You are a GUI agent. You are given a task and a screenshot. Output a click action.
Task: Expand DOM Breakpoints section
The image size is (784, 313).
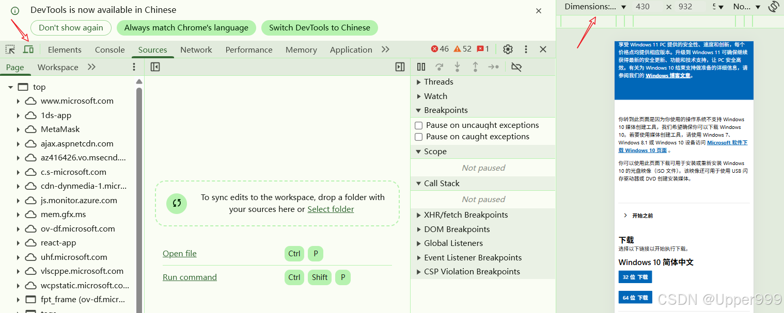pos(419,229)
